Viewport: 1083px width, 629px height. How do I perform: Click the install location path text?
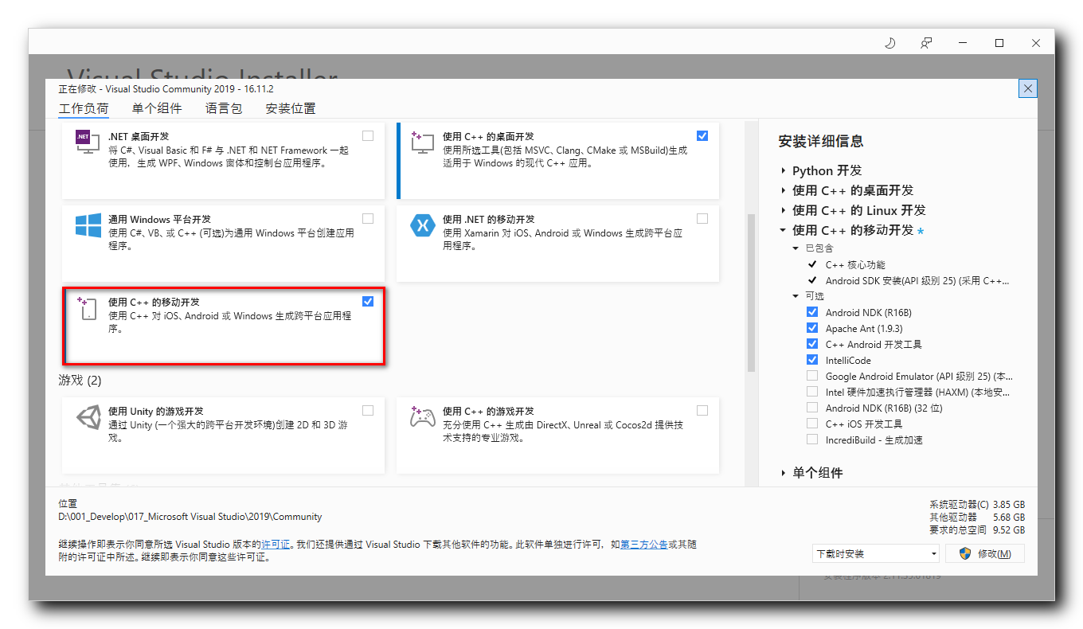coord(190,517)
